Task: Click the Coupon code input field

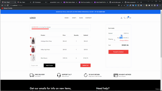Action: coord(36,65)
